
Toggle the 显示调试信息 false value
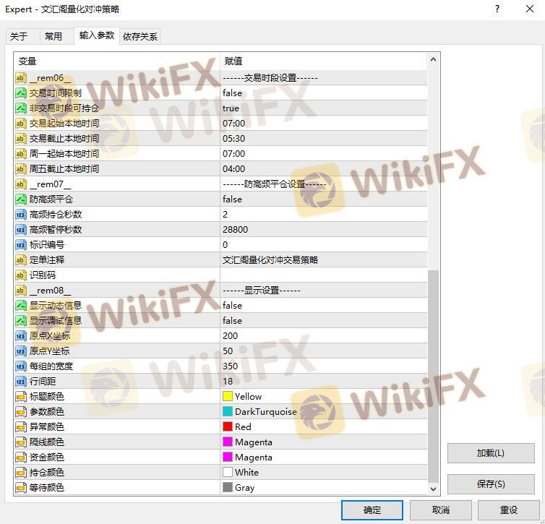click(232, 321)
